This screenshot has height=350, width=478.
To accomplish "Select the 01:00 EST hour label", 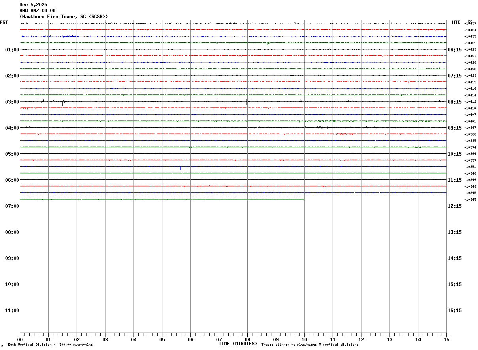I will pos(12,50).
